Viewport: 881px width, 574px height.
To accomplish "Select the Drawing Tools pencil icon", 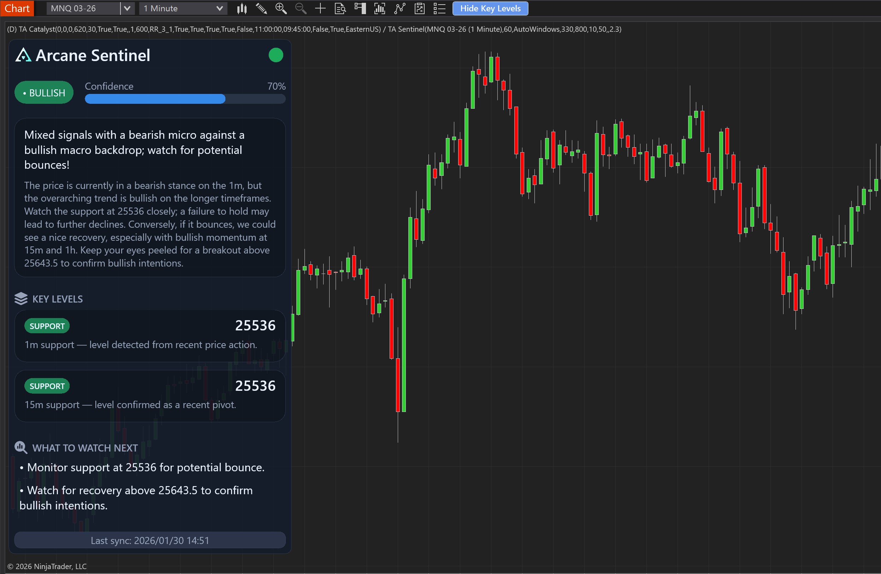I will pos(261,8).
